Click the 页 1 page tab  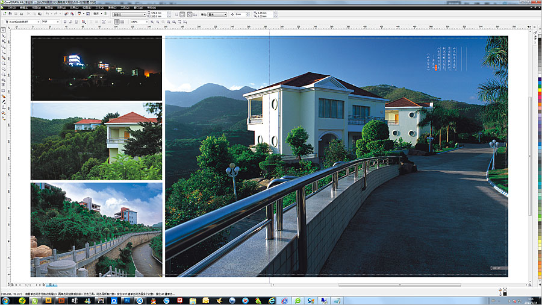51,284
